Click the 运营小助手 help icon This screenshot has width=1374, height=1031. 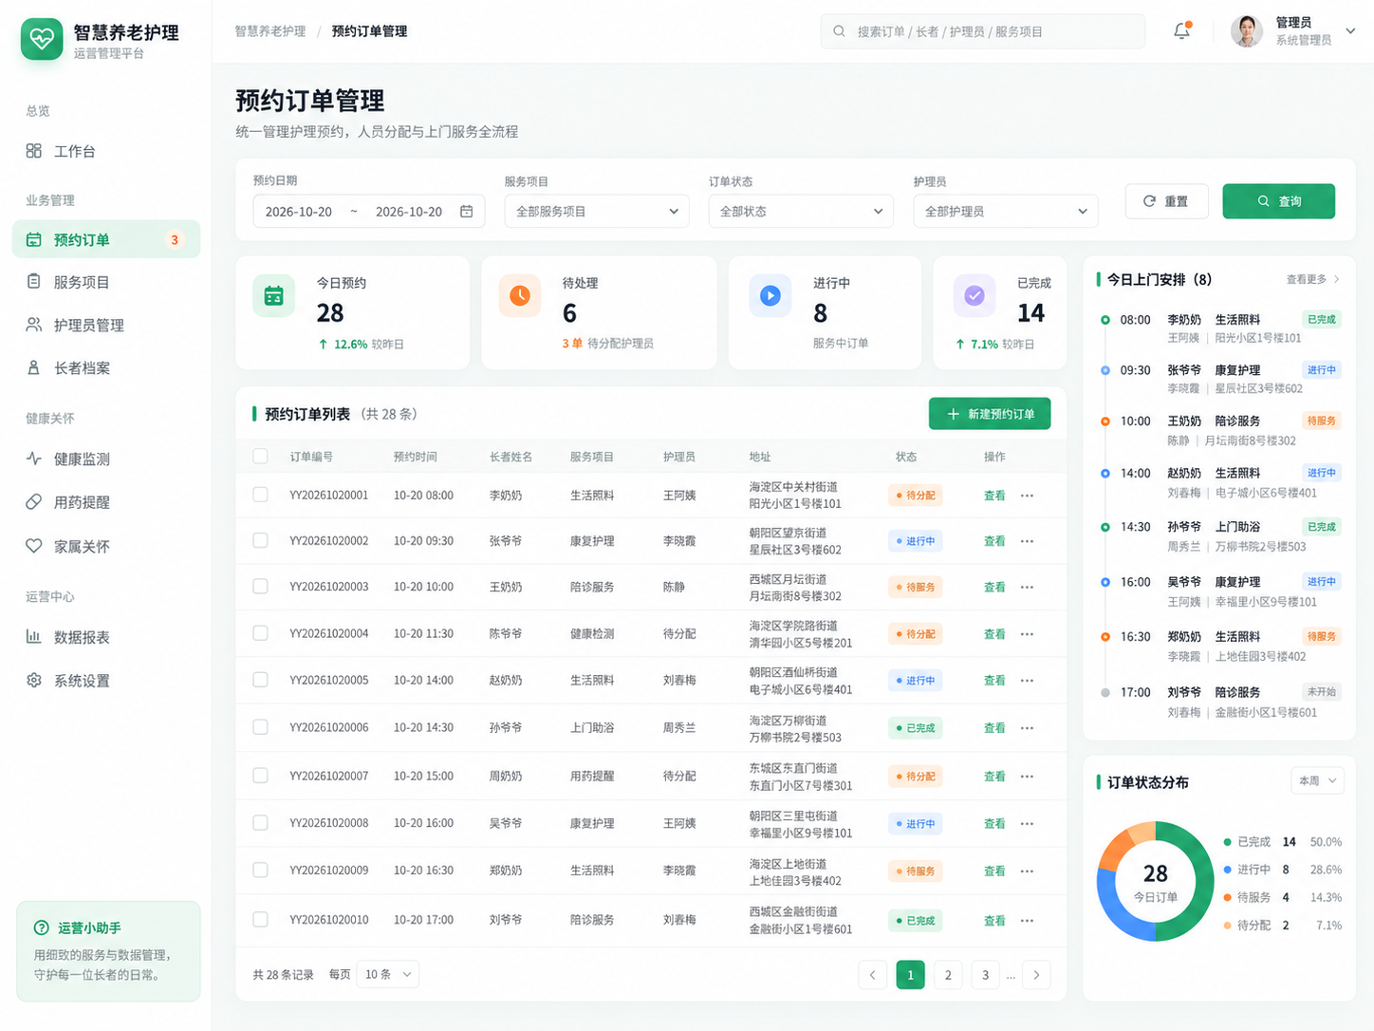(42, 928)
